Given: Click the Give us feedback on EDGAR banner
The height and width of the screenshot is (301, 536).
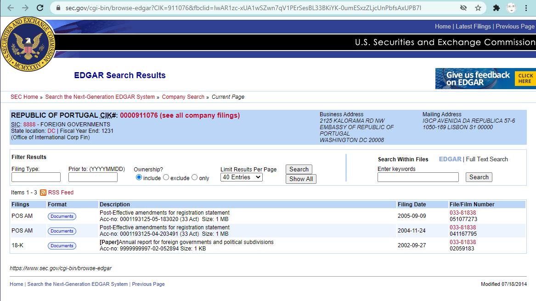Looking at the screenshot, I should (485, 79).
